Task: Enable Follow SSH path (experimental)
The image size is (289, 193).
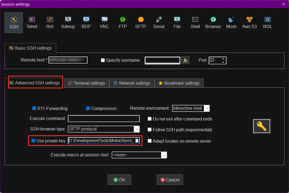Action: click(150, 130)
